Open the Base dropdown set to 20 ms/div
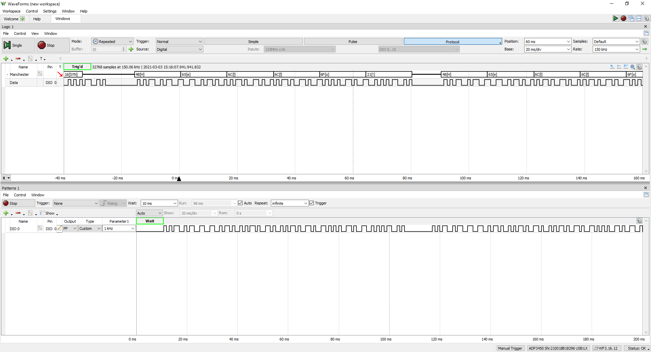The height and width of the screenshot is (352, 651). click(548, 49)
